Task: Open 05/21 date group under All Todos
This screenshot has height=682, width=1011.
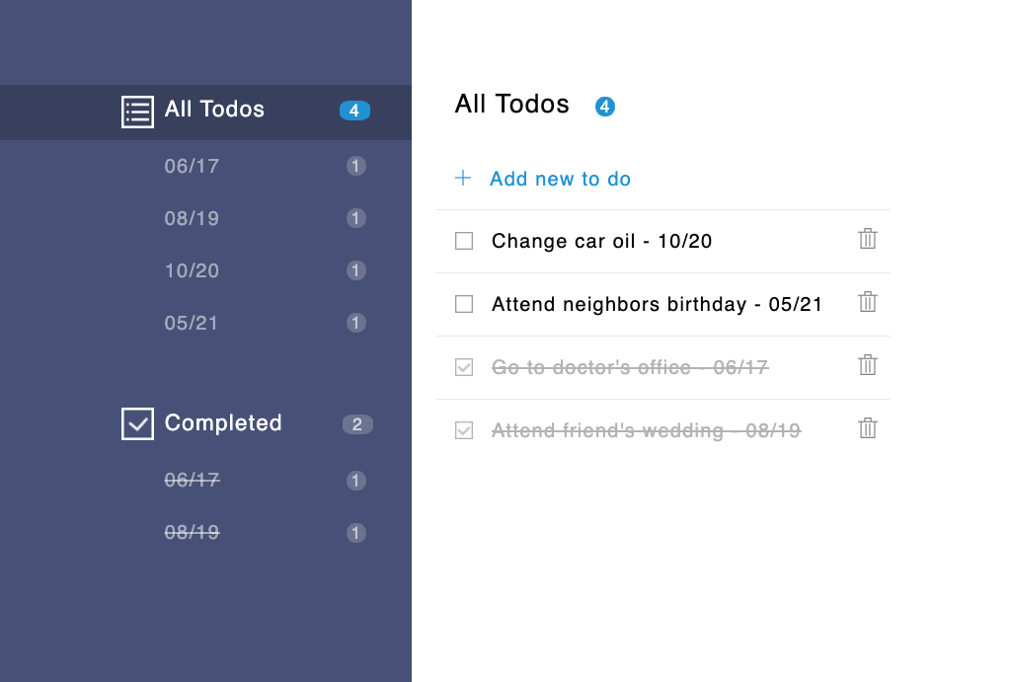Action: (192, 323)
